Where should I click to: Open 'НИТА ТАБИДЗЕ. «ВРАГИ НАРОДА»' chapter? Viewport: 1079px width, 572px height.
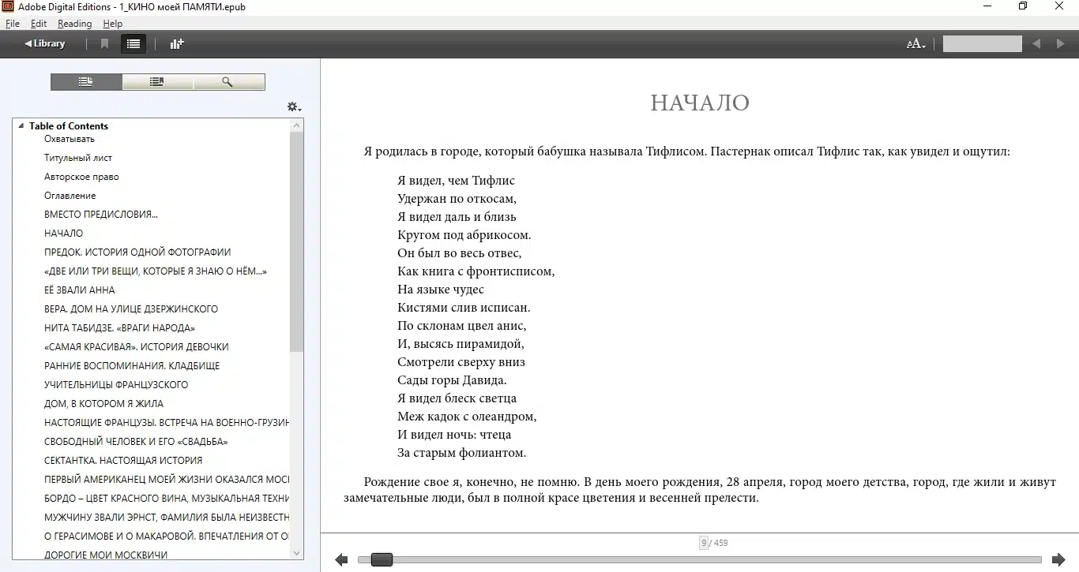tap(120, 328)
